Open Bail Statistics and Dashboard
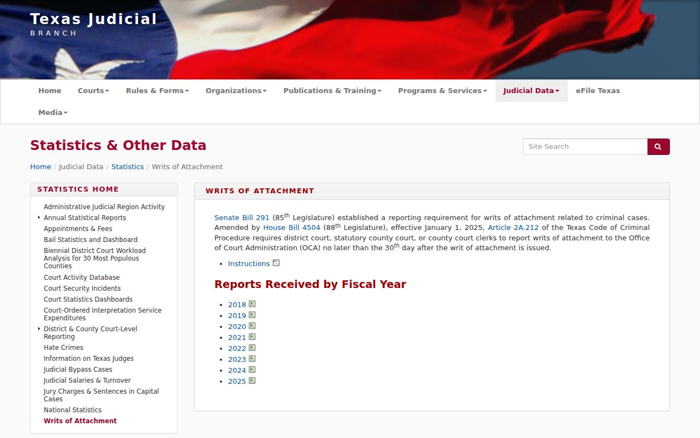 91,240
